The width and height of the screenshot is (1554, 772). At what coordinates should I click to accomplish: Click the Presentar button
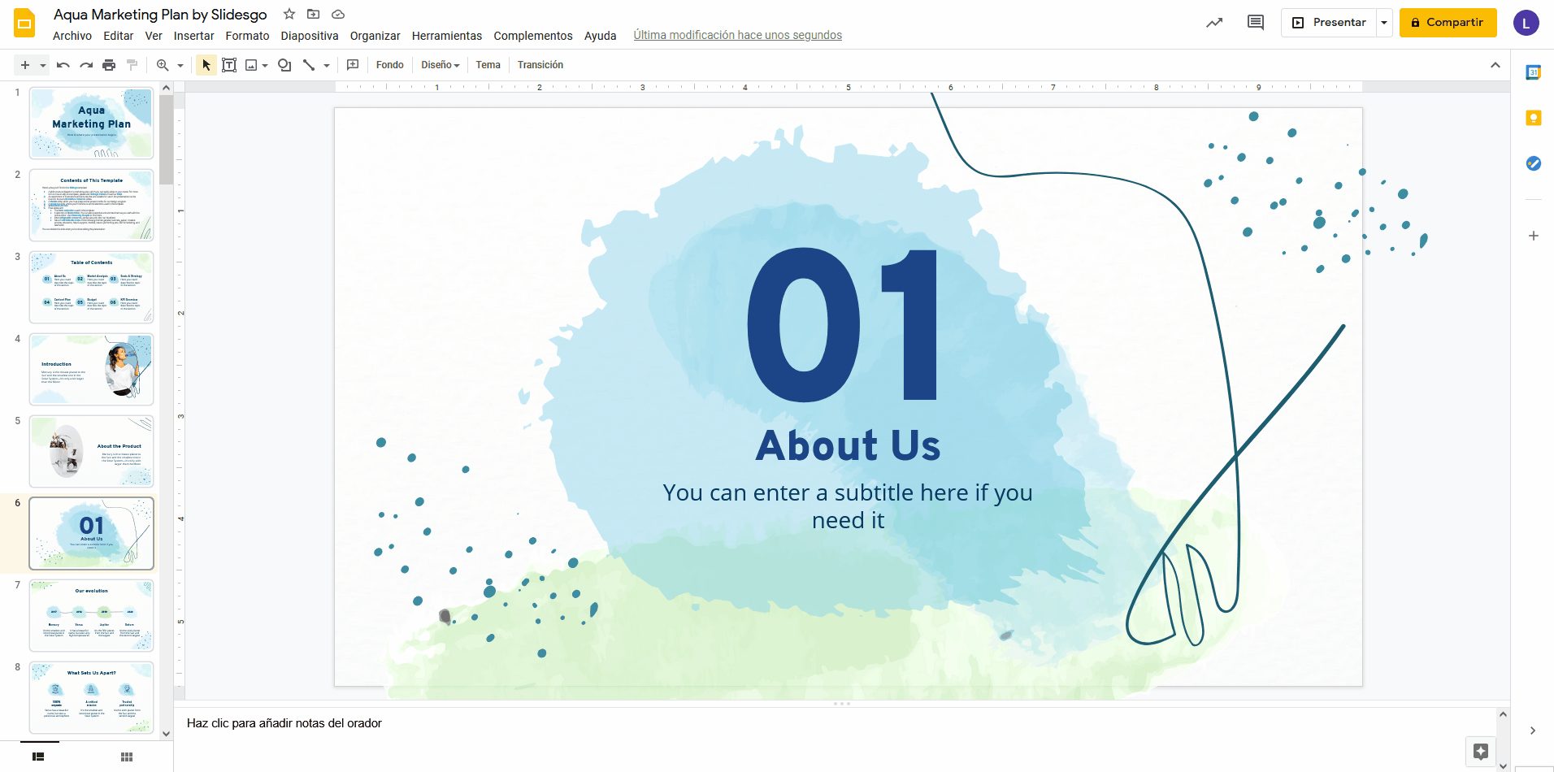click(x=1330, y=23)
